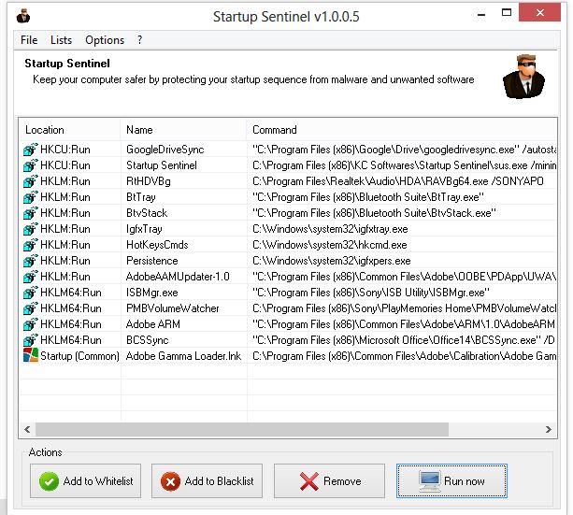Viewport: 573px width, 515px height.
Task: Click the Remove button
Action: (329, 481)
